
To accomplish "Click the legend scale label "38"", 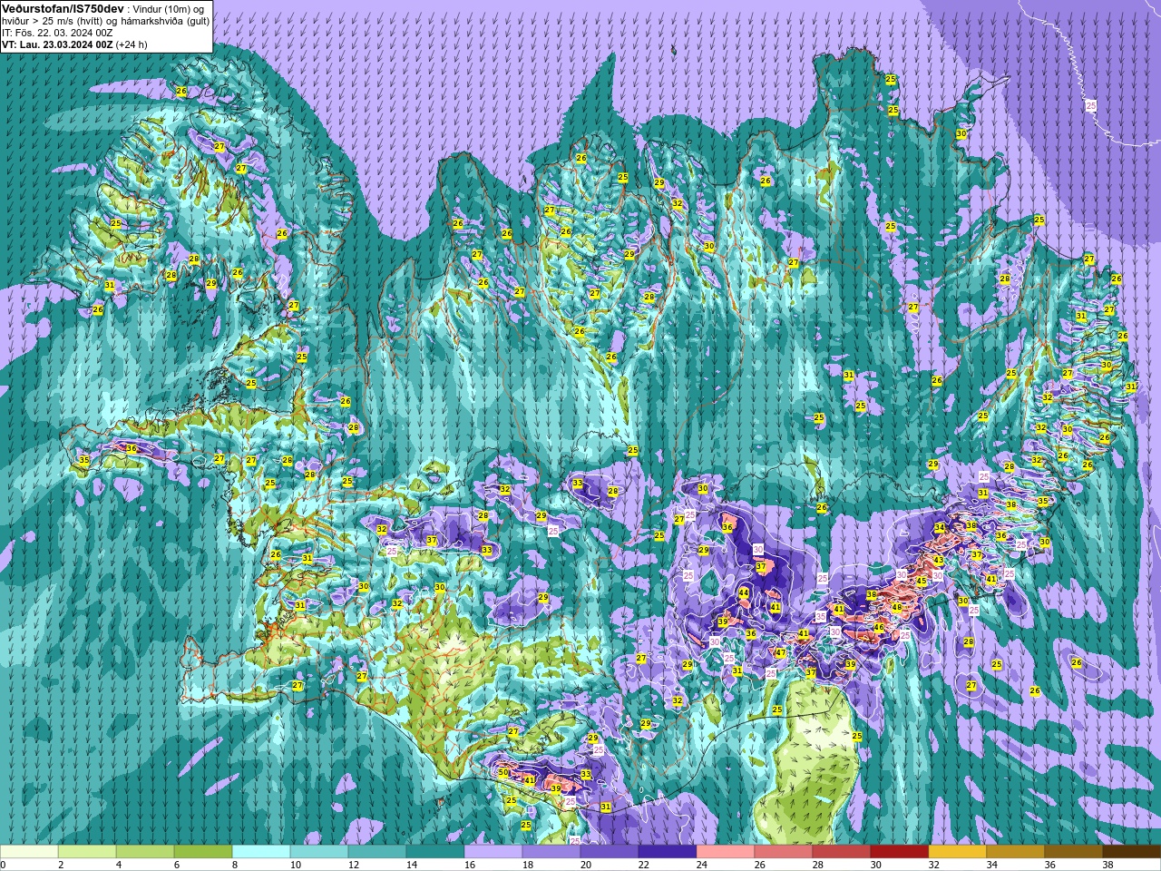I will tap(1107, 865).
